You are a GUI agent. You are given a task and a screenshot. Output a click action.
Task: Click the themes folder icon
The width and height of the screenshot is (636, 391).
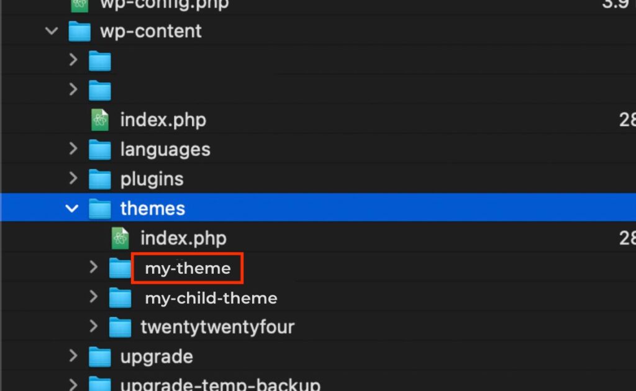tap(99, 209)
